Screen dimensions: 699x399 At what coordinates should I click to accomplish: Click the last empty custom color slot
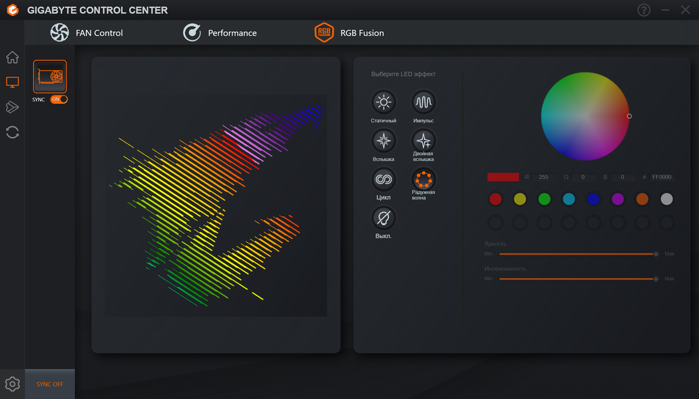[x=666, y=222]
